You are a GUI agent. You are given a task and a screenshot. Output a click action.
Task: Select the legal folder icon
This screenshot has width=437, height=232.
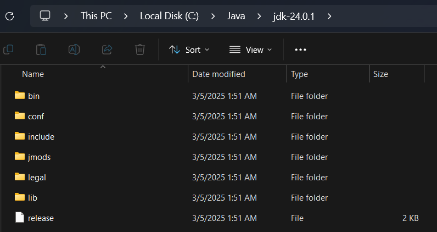click(20, 177)
